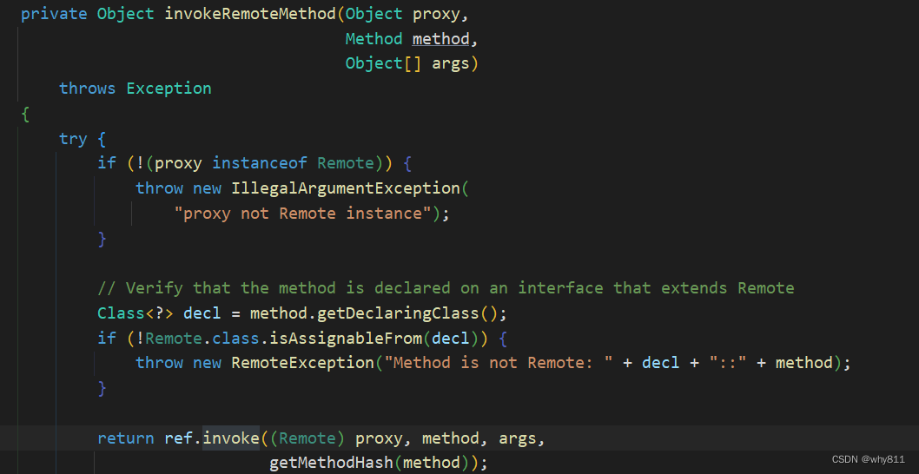The image size is (919, 474).
Task: Click the 'Method' type in the signature
Action: (x=374, y=39)
